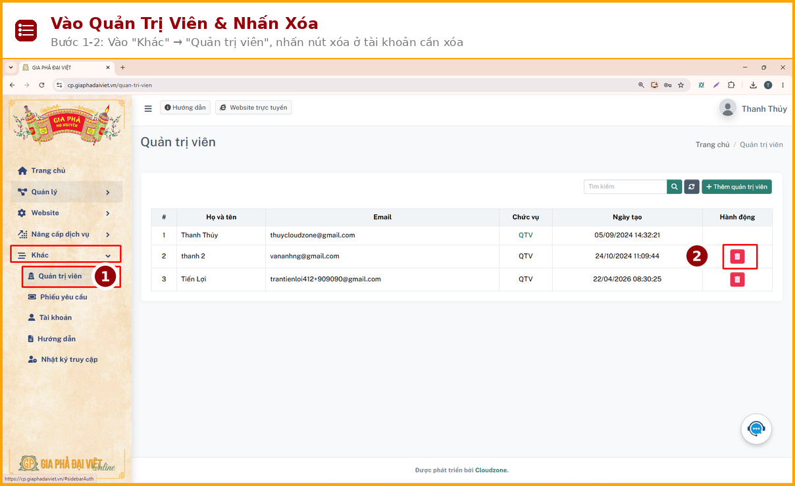This screenshot has height=486, width=795.
Task: Click Trang chủ breadcrumb link
Action: click(x=712, y=145)
